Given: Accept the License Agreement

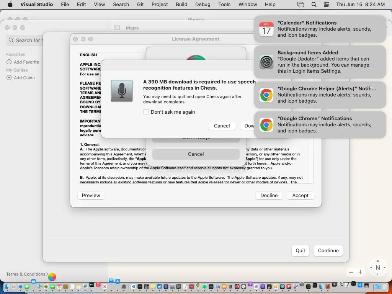Looking at the screenshot, I should click(x=300, y=196).
